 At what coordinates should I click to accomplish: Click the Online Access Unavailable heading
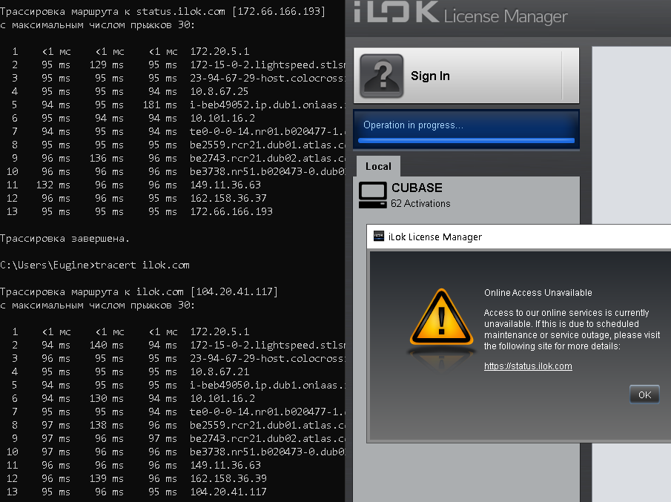(x=538, y=293)
